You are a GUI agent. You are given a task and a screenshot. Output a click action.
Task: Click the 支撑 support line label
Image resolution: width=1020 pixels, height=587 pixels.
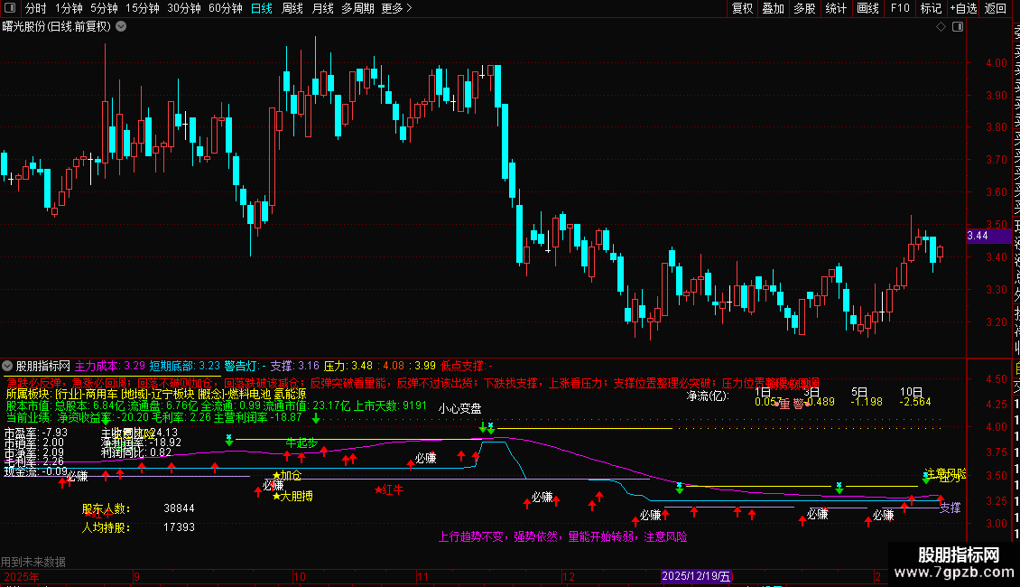(950, 508)
